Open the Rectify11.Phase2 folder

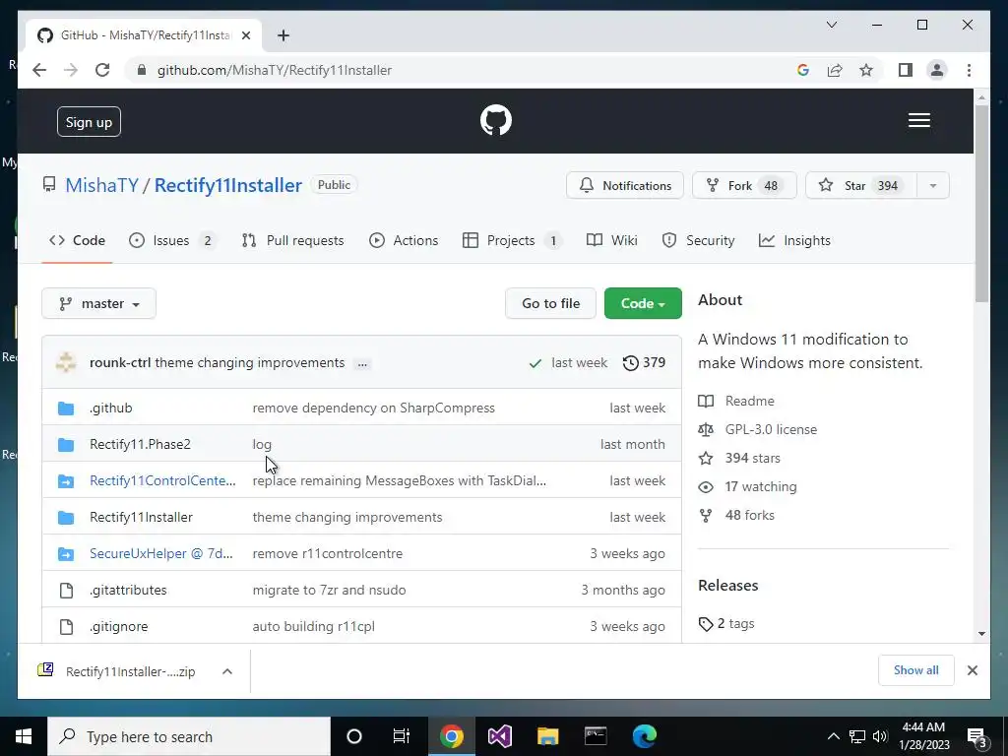click(x=140, y=444)
